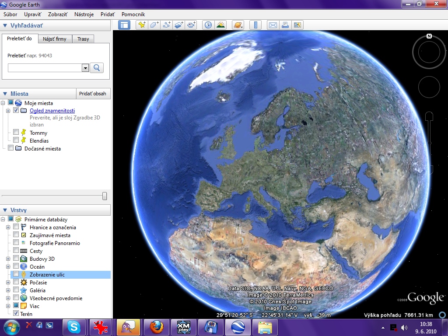Switch planet view with the Saturn icon
This screenshot has height=336, width=448.
coord(238,25)
